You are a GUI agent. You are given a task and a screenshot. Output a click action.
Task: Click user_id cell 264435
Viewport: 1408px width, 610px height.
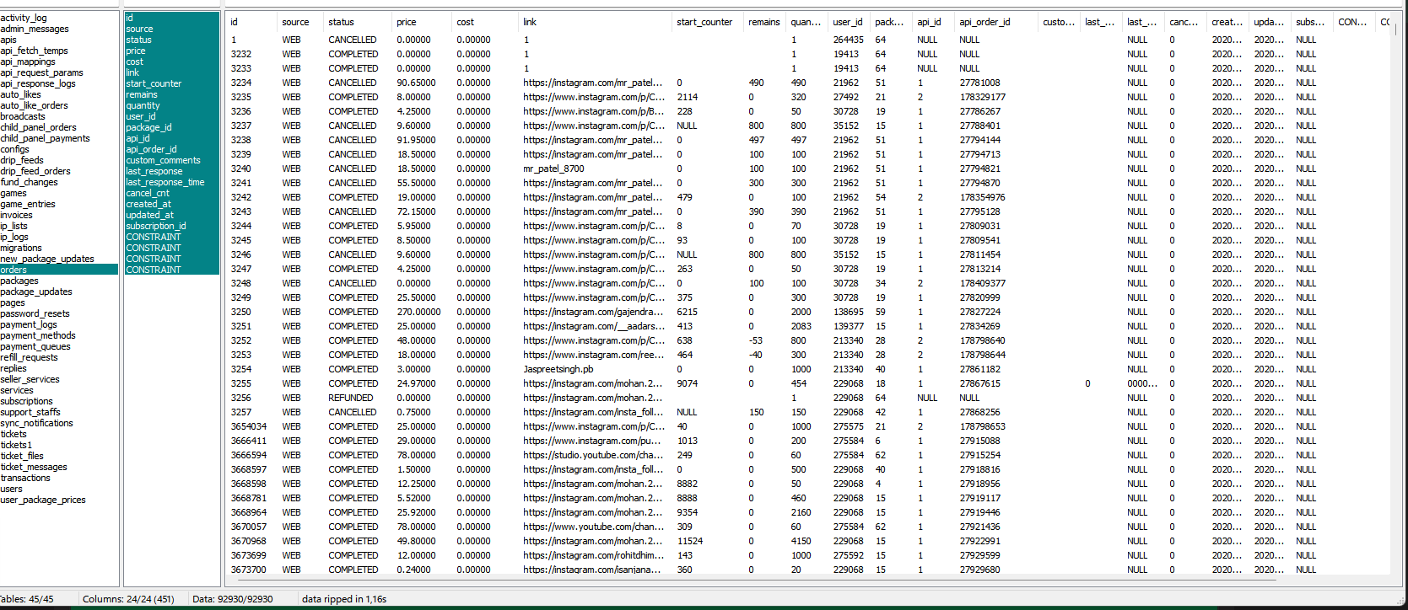[x=848, y=40]
